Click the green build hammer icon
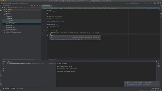162x91 pixels. pos(126,3)
